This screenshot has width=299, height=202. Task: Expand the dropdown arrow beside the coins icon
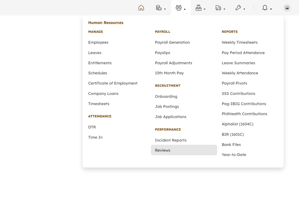165,9
